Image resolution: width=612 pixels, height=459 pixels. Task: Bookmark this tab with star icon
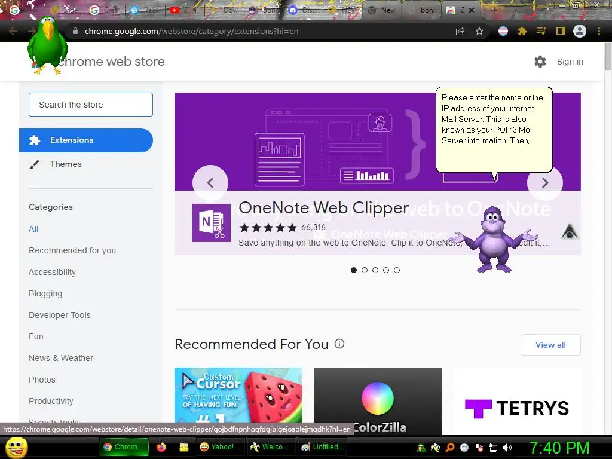479,31
